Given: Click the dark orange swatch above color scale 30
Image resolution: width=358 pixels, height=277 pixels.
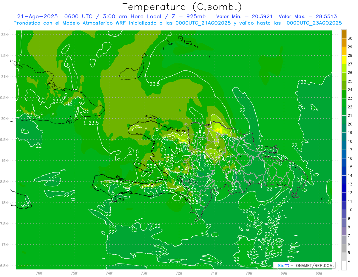Looking at the screenshot, I should point(344,34).
